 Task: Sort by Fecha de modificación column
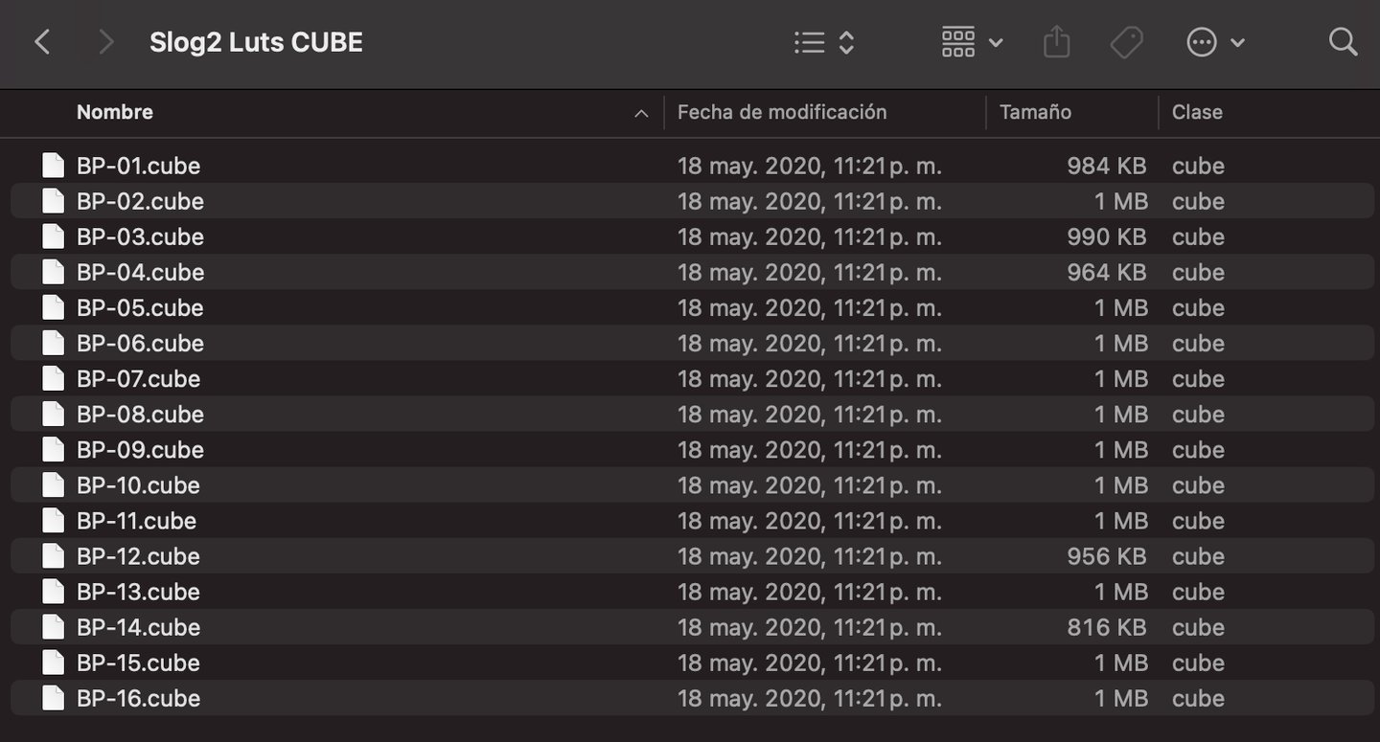coord(782,112)
